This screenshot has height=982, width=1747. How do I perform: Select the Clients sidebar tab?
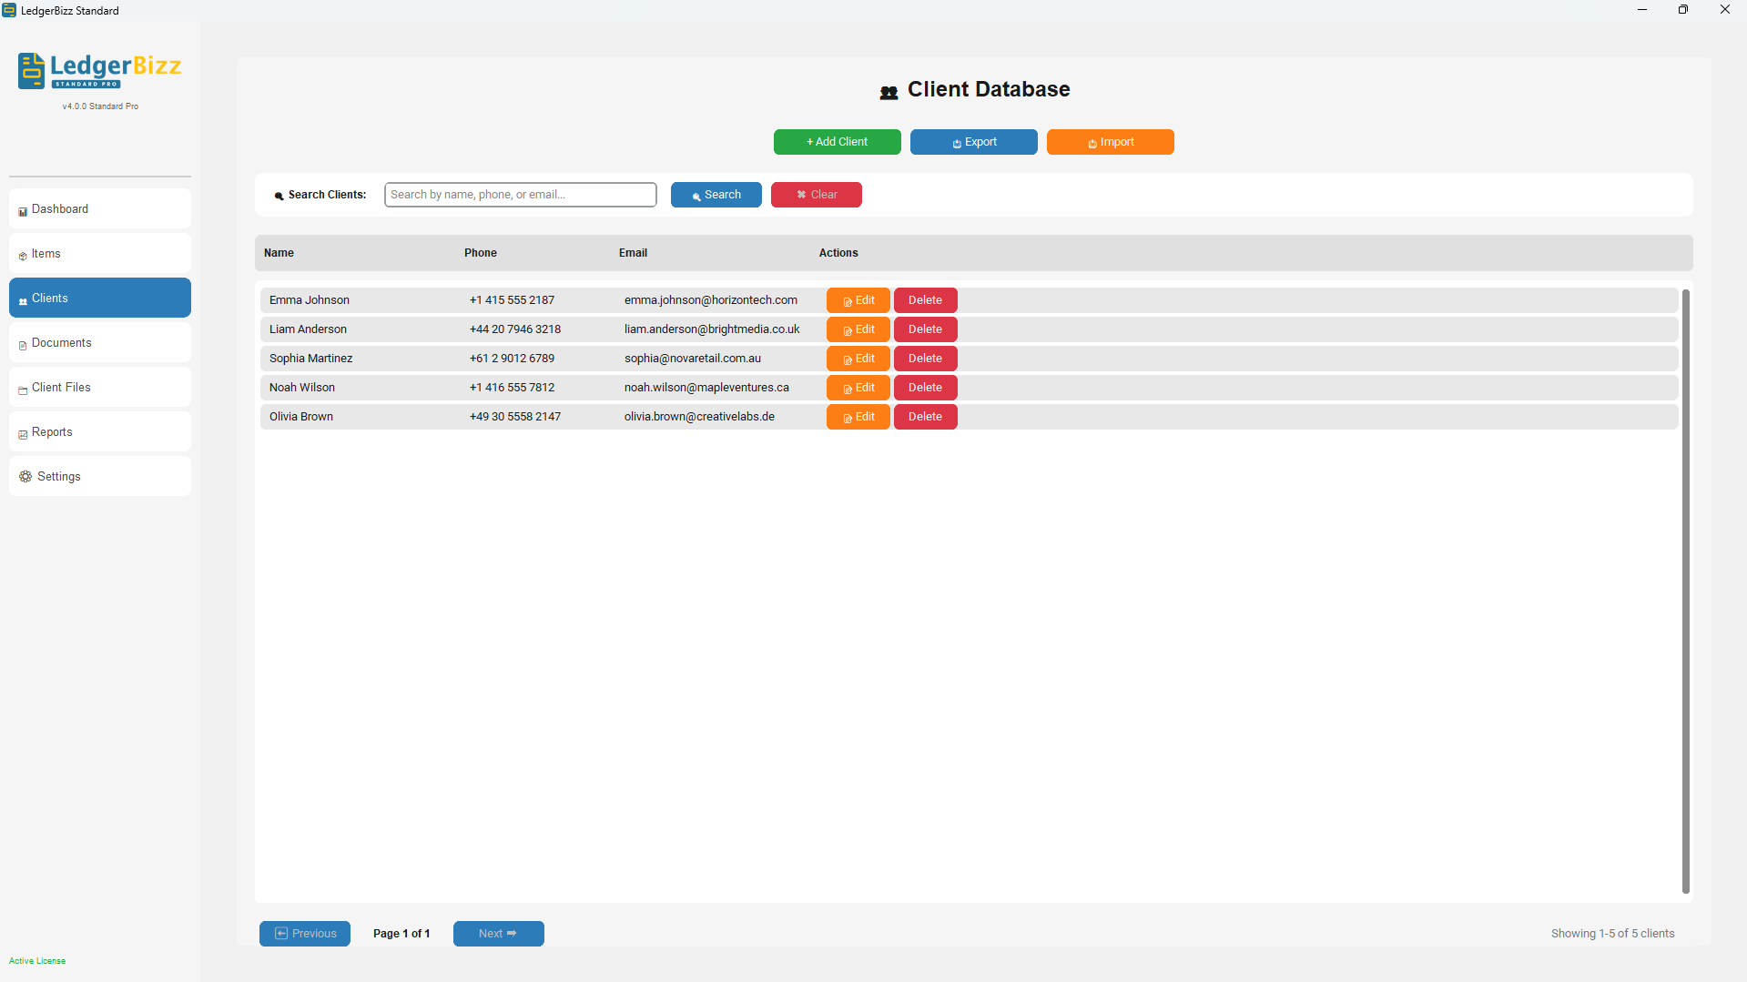pyautogui.click(x=100, y=299)
